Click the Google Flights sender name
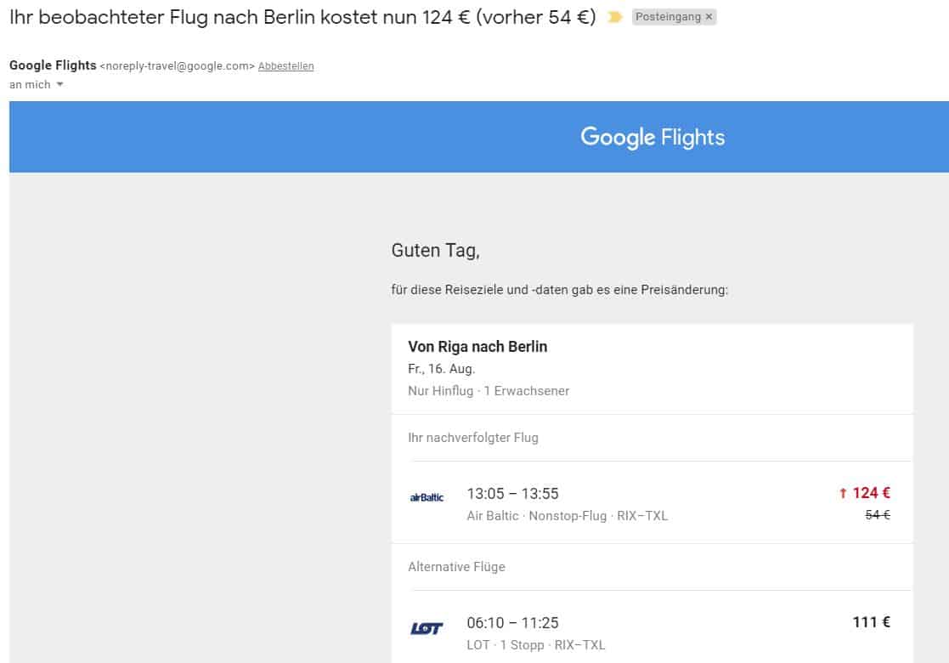The image size is (949, 663). pos(53,65)
